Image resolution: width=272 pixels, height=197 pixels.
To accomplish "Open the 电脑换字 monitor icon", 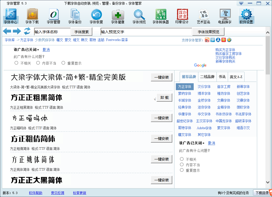I will click(x=225, y=16).
